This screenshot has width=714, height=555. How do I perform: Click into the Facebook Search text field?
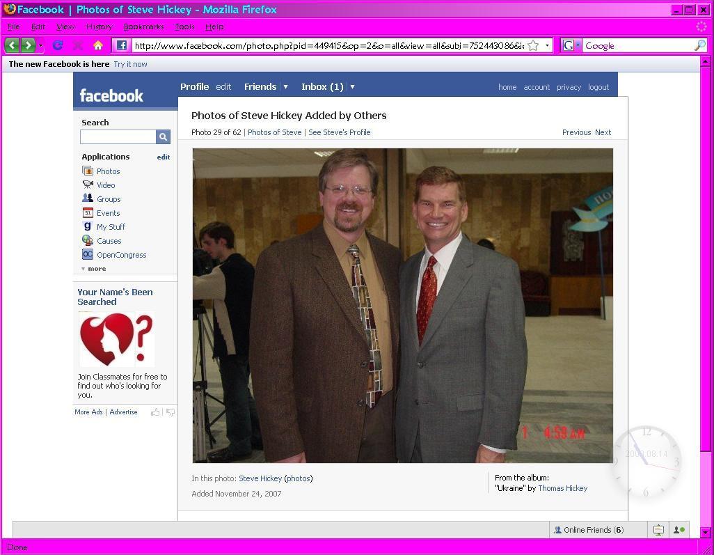click(118, 136)
